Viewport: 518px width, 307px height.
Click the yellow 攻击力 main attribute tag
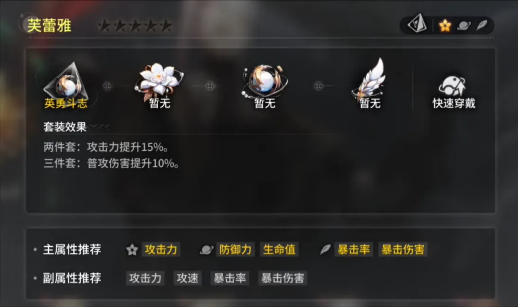[x=161, y=250]
